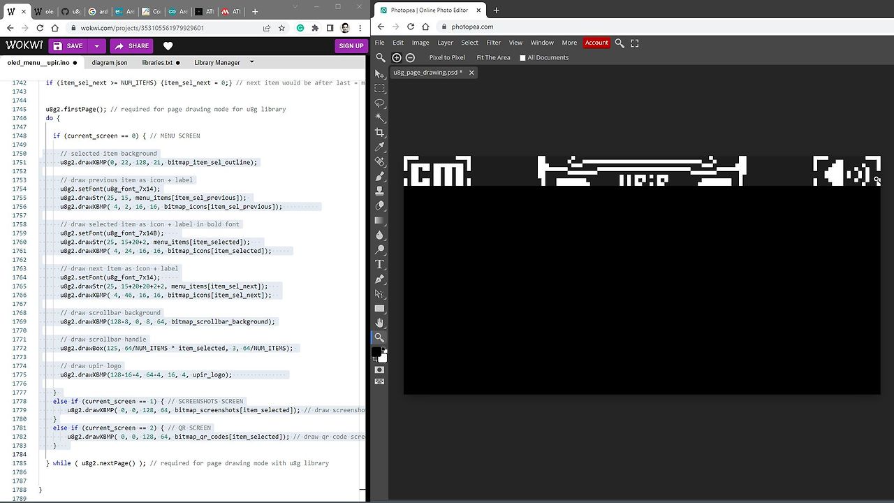Select the Blur tool
The height and width of the screenshot is (503, 894).
pyautogui.click(x=380, y=235)
